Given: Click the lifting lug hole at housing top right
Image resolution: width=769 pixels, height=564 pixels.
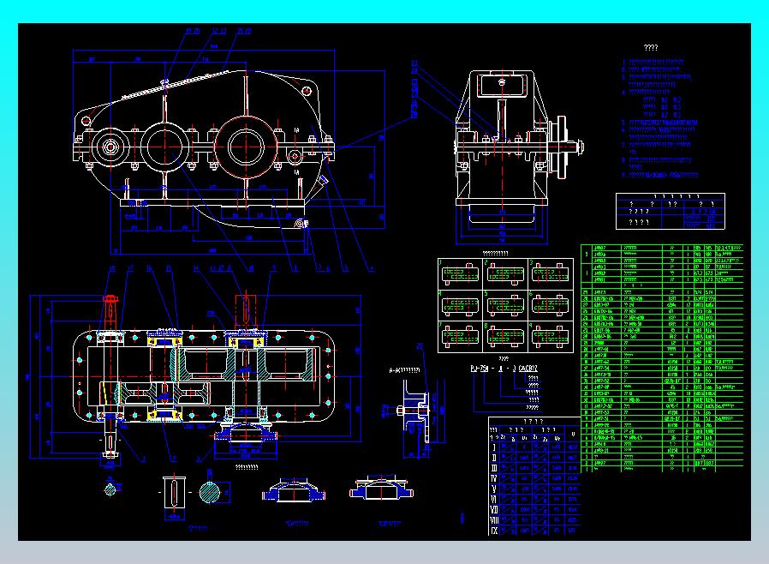Looking at the screenshot, I should pyautogui.click(x=307, y=91).
